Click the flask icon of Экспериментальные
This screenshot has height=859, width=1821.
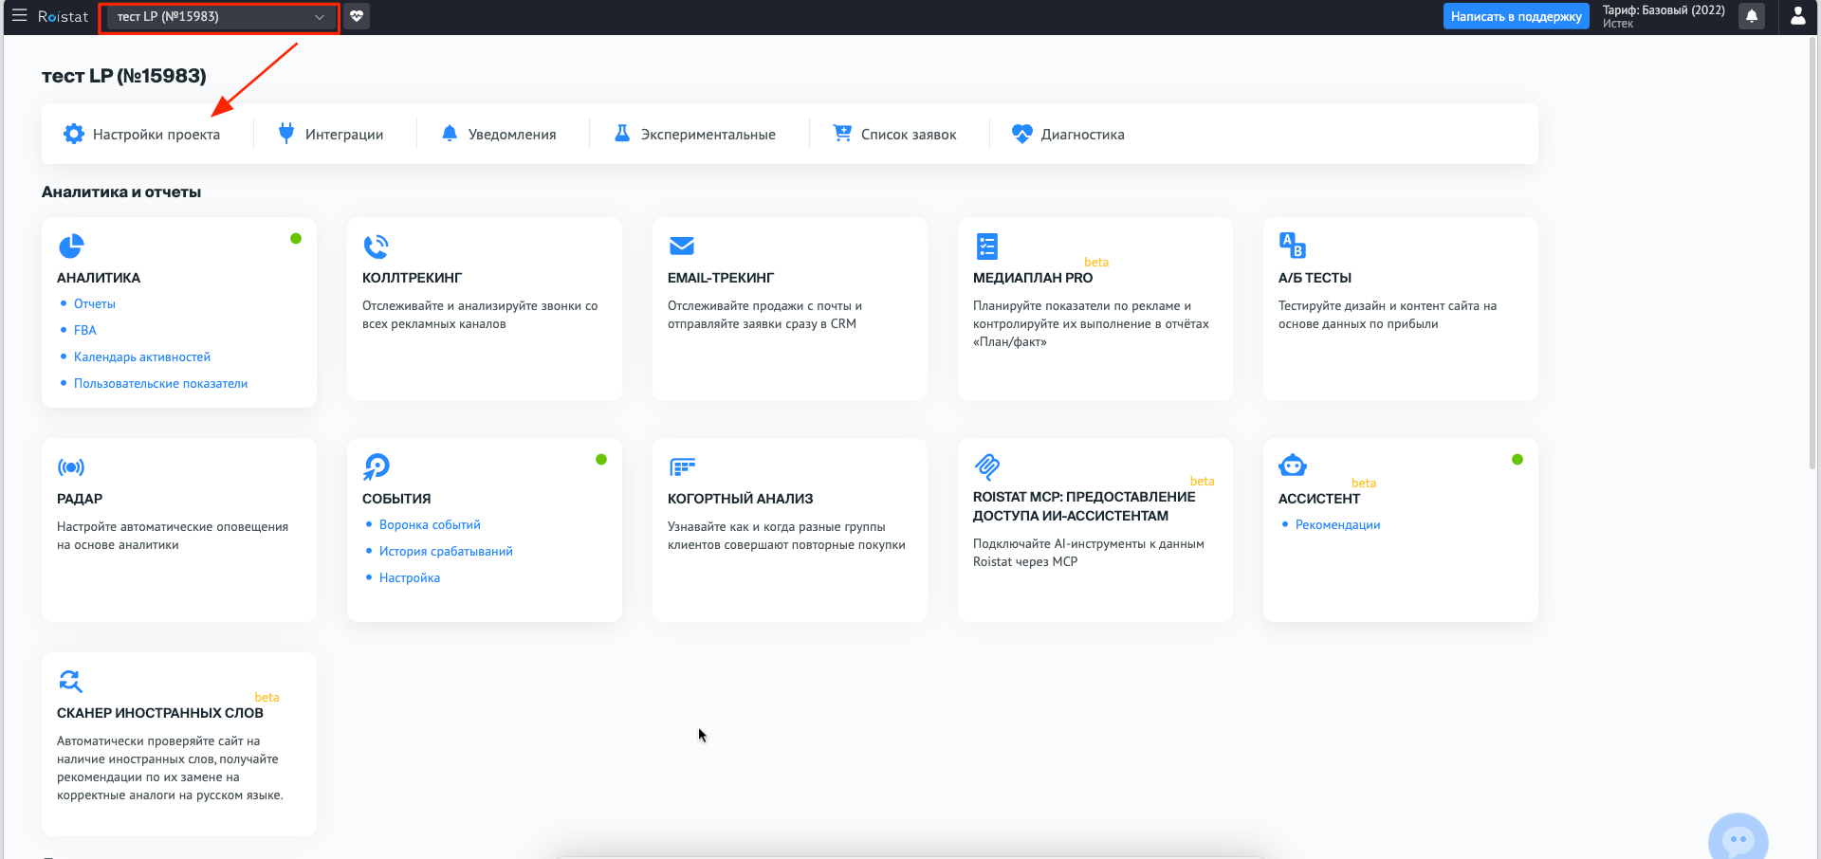622,134
